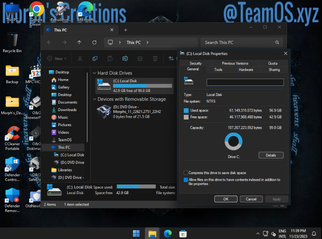Click chevron before This PC in address bar
The image size is (322, 239).
pyautogui.click(x=120, y=42)
